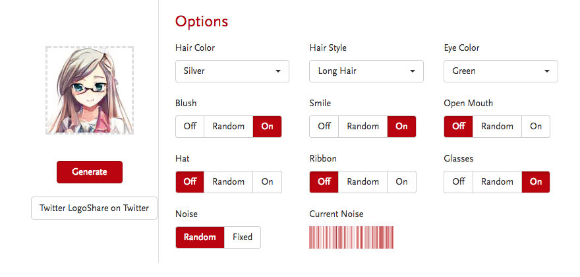The image size is (580, 277).
Task: Set Blush to Random
Action: point(228,127)
